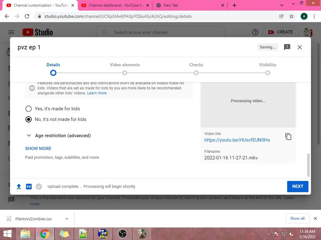
Task: Go to the Checks step
Action: pos(196,68)
